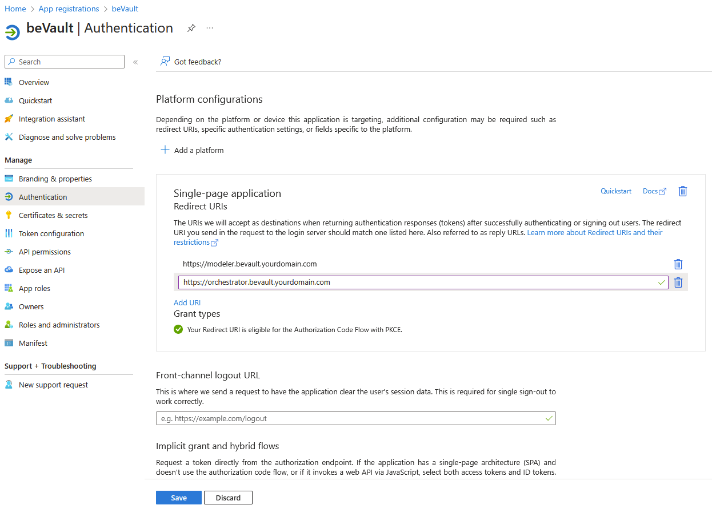Screen dimensions: 712x509
Task: Delete the Single-page application platform
Action: coord(682,191)
